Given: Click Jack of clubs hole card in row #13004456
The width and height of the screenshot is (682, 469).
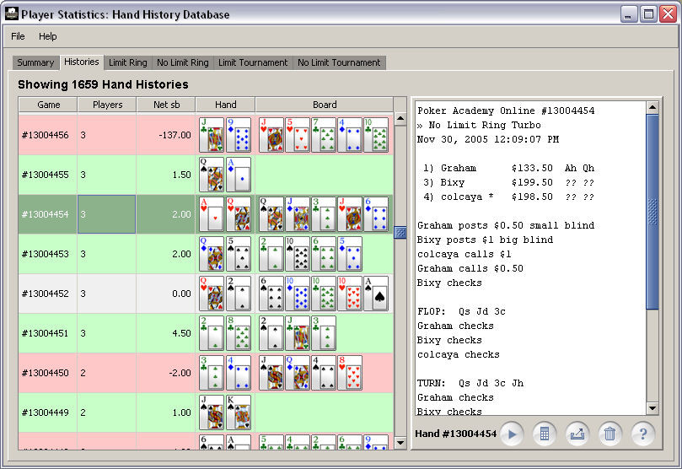Looking at the screenshot, I should click(x=212, y=135).
